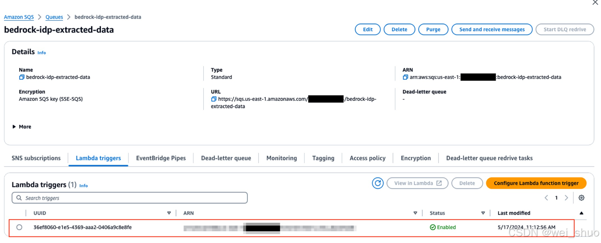Click the Edit queue button
Viewport: 601px width, 243px height.
pyautogui.click(x=368, y=30)
